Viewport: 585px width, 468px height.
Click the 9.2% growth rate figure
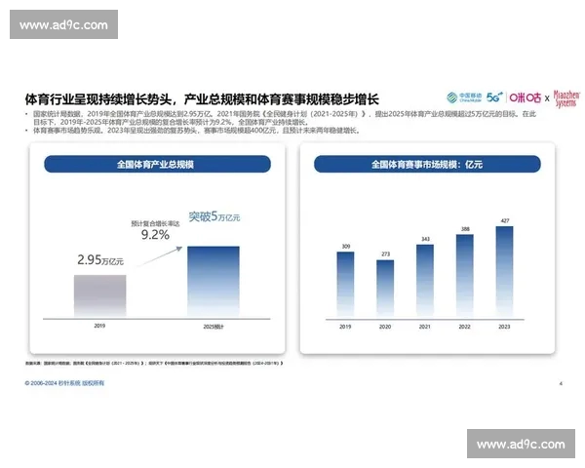coord(155,235)
